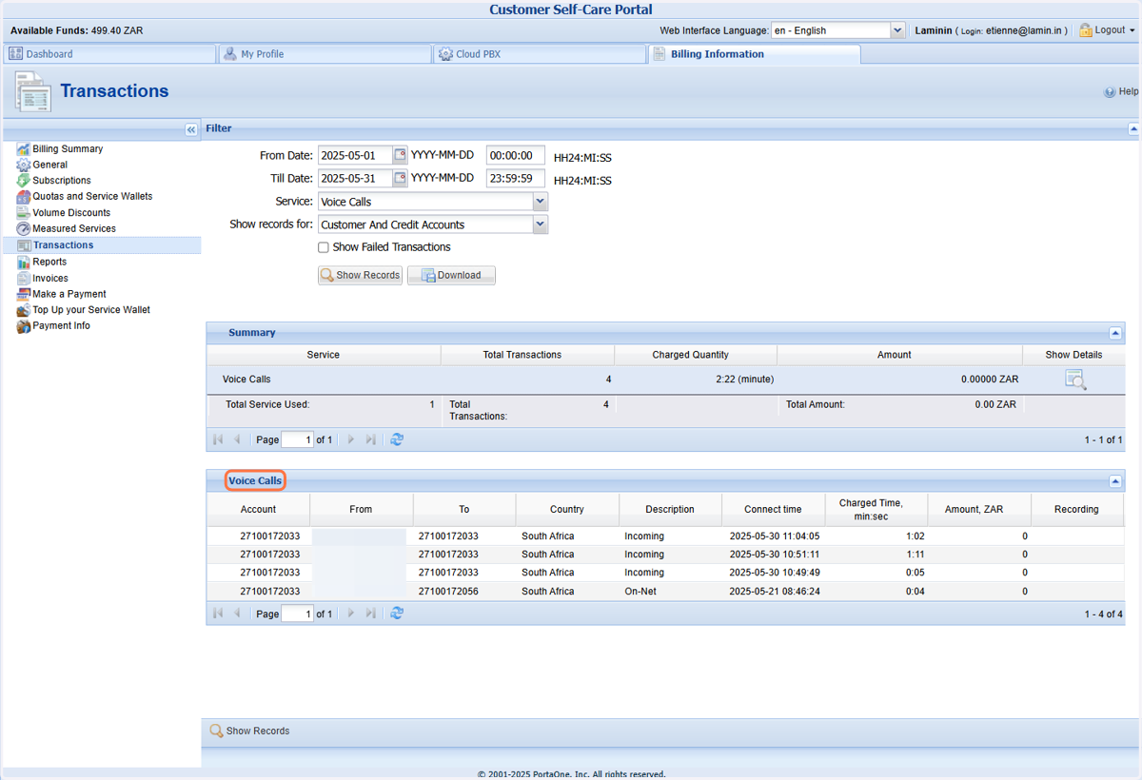Click the Till time field 23:59:59

point(516,179)
